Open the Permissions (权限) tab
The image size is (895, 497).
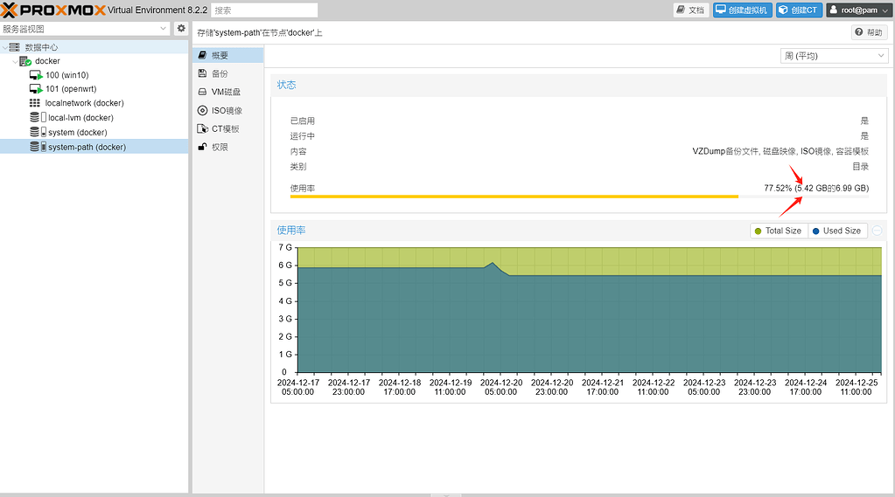pos(227,147)
